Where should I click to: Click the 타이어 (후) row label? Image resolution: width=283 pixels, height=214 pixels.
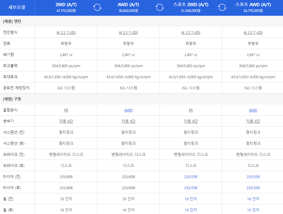click(12, 188)
